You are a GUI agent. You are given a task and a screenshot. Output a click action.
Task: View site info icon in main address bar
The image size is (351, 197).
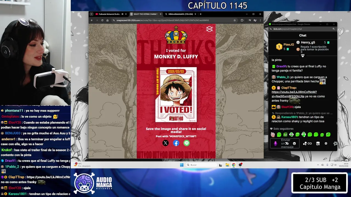(x=114, y=20)
